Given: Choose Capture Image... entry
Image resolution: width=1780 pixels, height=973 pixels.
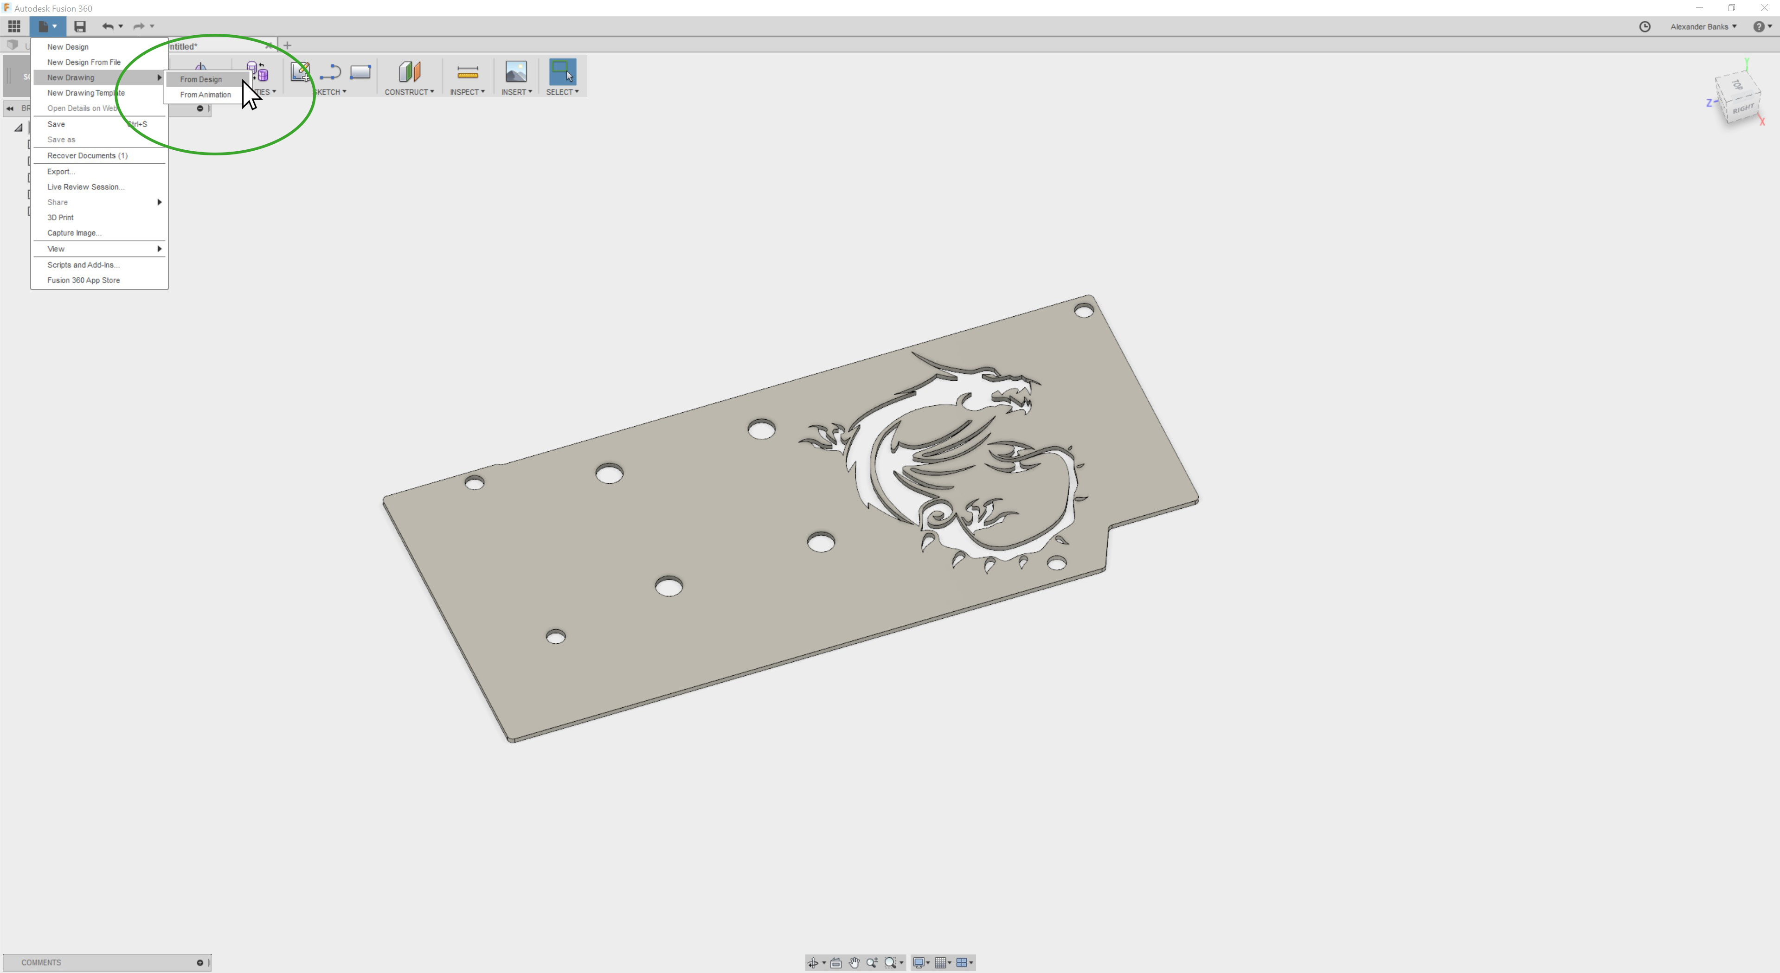Looking at the screenshot, I should point(99,233).
